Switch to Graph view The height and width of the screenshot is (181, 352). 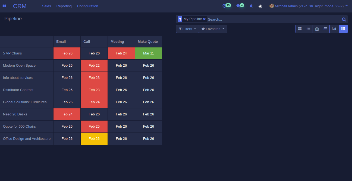(334, 29)
